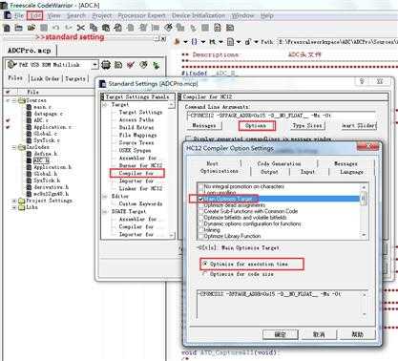Open the functions list dropdown arrow in the editor
Viewport: 398px width, 361px height.
coord(203,42)
